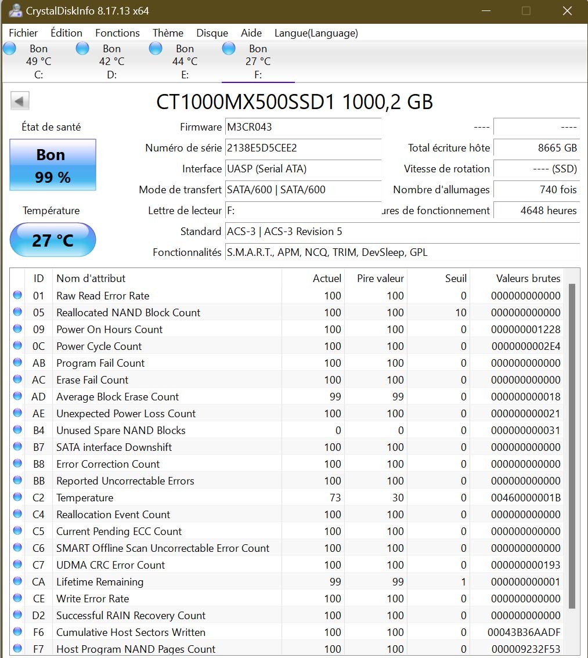
Task: Click the Firmware field M3CR043
Action: point(303,126)
